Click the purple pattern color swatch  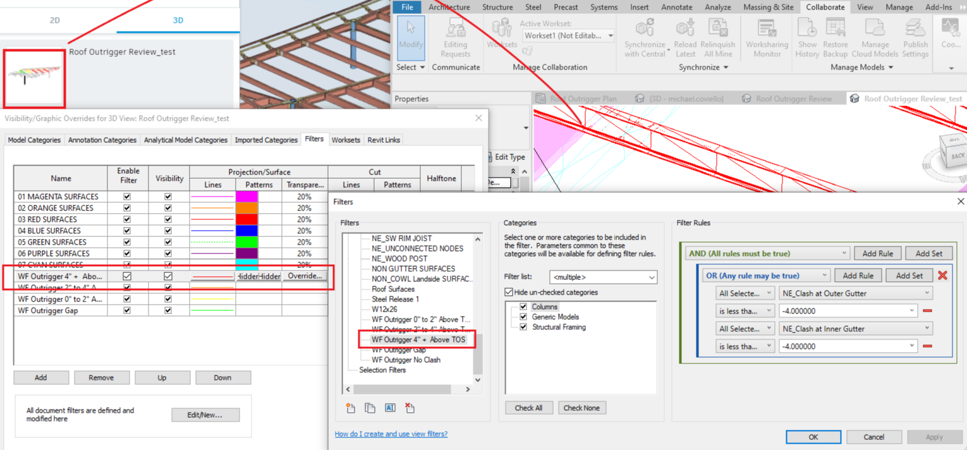pos(246,253)
